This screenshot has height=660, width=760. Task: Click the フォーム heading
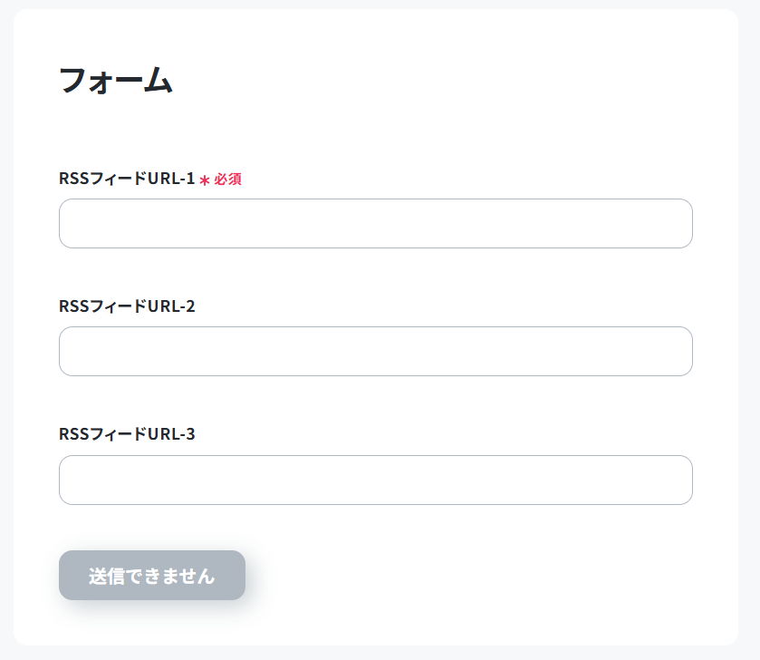pos(115,80)
